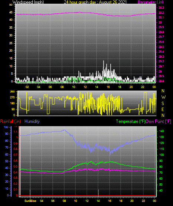Screen dimensions: 173x206
Task: Click the 28.9 barometer axis value
Action: (x=161, y=76)
